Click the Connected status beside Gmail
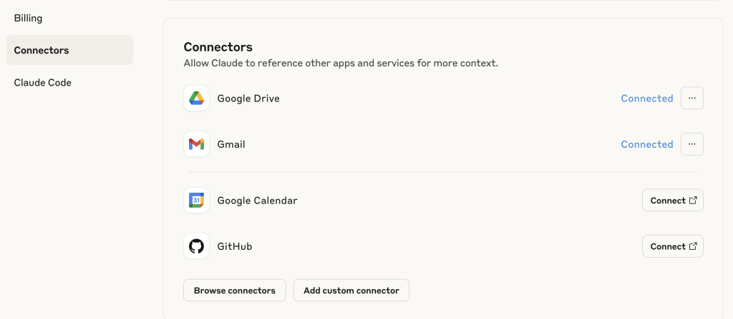The width and height of the screenshot is (733, 319). click(646, 144)
